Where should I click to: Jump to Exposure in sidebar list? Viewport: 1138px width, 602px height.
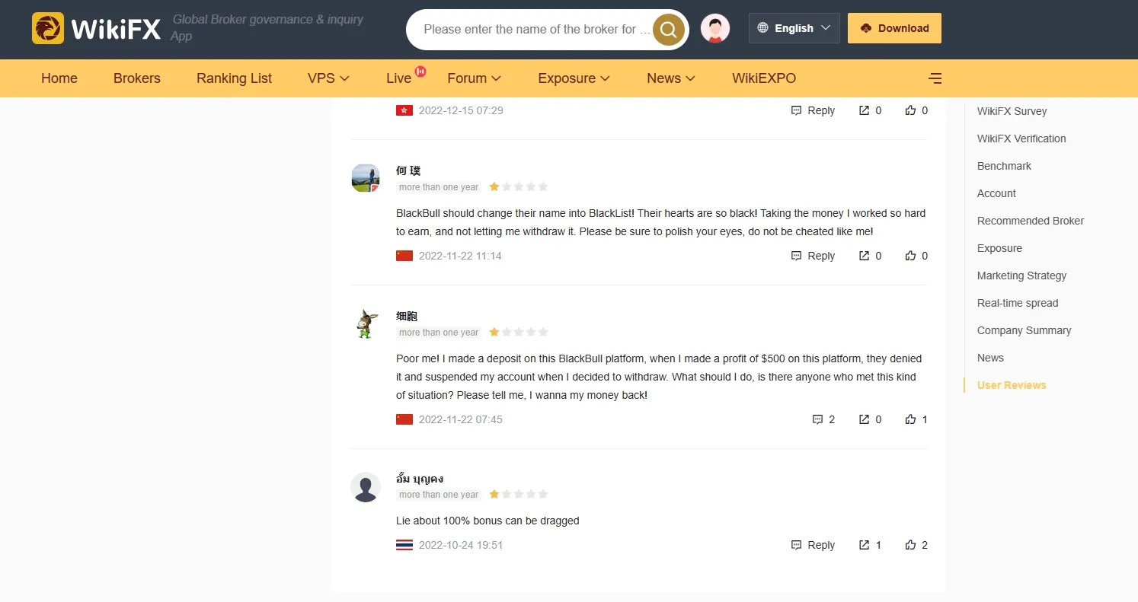[x=999, y=248]
